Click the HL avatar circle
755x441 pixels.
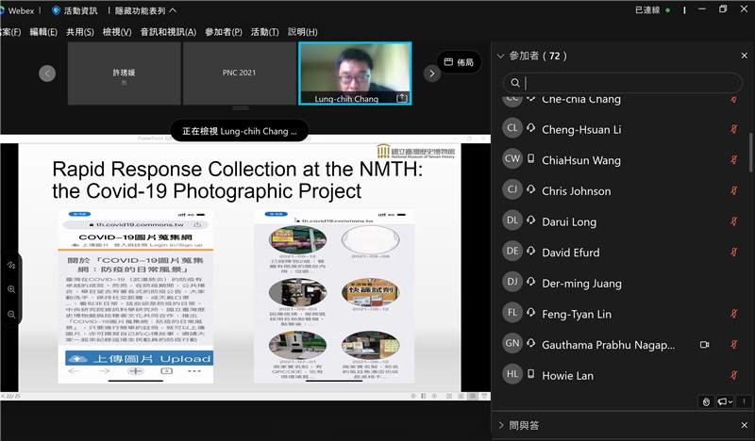click(512, 374)
